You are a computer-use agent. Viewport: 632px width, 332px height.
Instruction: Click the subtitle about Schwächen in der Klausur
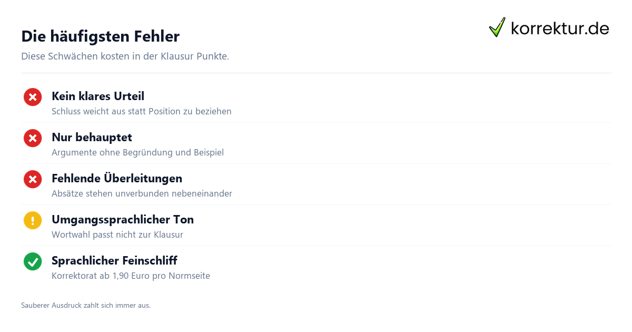pyautogui.click(x=125, y=56)
